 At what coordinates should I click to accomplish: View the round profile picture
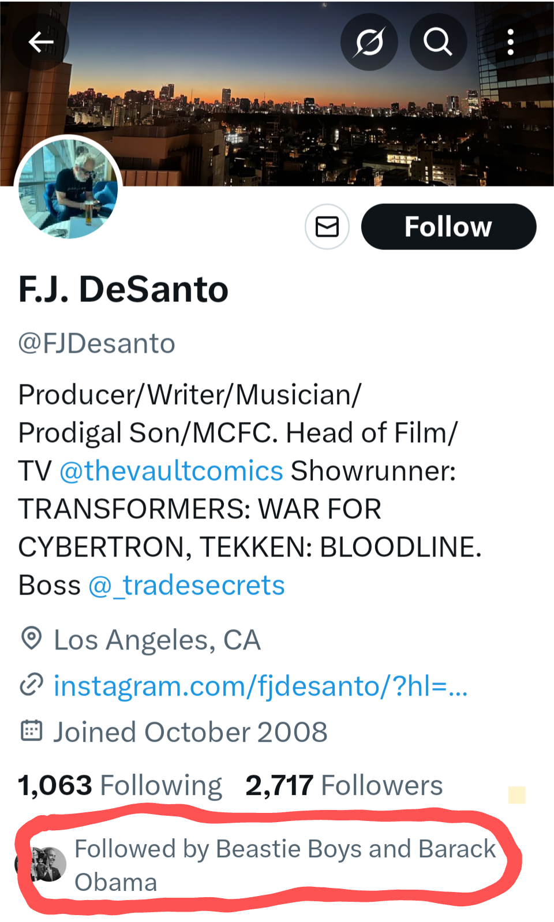tap(68, 189)
